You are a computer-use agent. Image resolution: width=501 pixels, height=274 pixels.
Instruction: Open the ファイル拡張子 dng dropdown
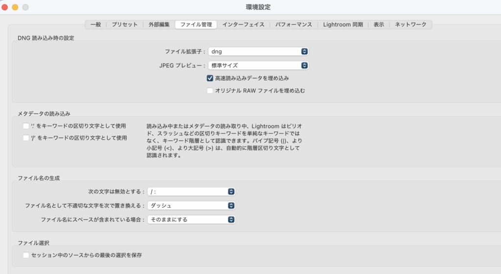[258, 51]
